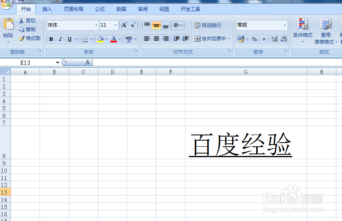Toggle middle vertical alignment
Image resolution: width=342 pixels, height=221 pixels.
point(156,25)
